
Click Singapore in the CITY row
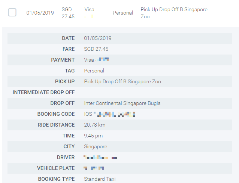[x=96, y=146]
